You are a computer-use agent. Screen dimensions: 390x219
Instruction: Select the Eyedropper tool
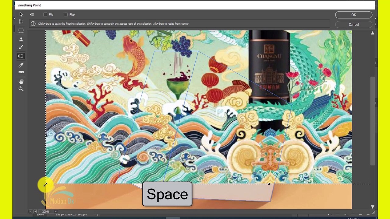point(21,65)
